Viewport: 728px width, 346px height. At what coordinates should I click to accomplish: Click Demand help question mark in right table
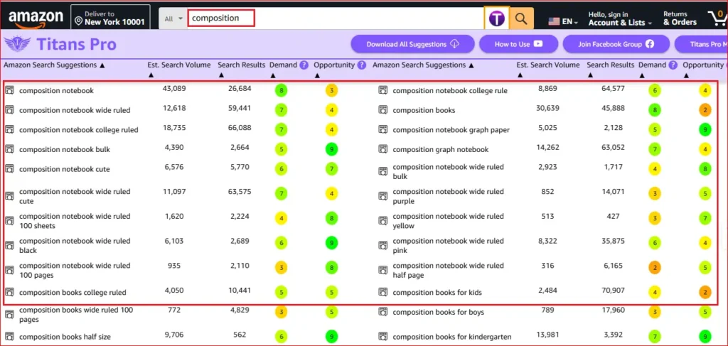(673, 65)
